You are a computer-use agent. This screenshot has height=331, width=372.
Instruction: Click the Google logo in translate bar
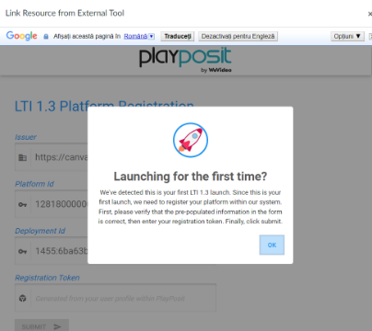(22, 36)
